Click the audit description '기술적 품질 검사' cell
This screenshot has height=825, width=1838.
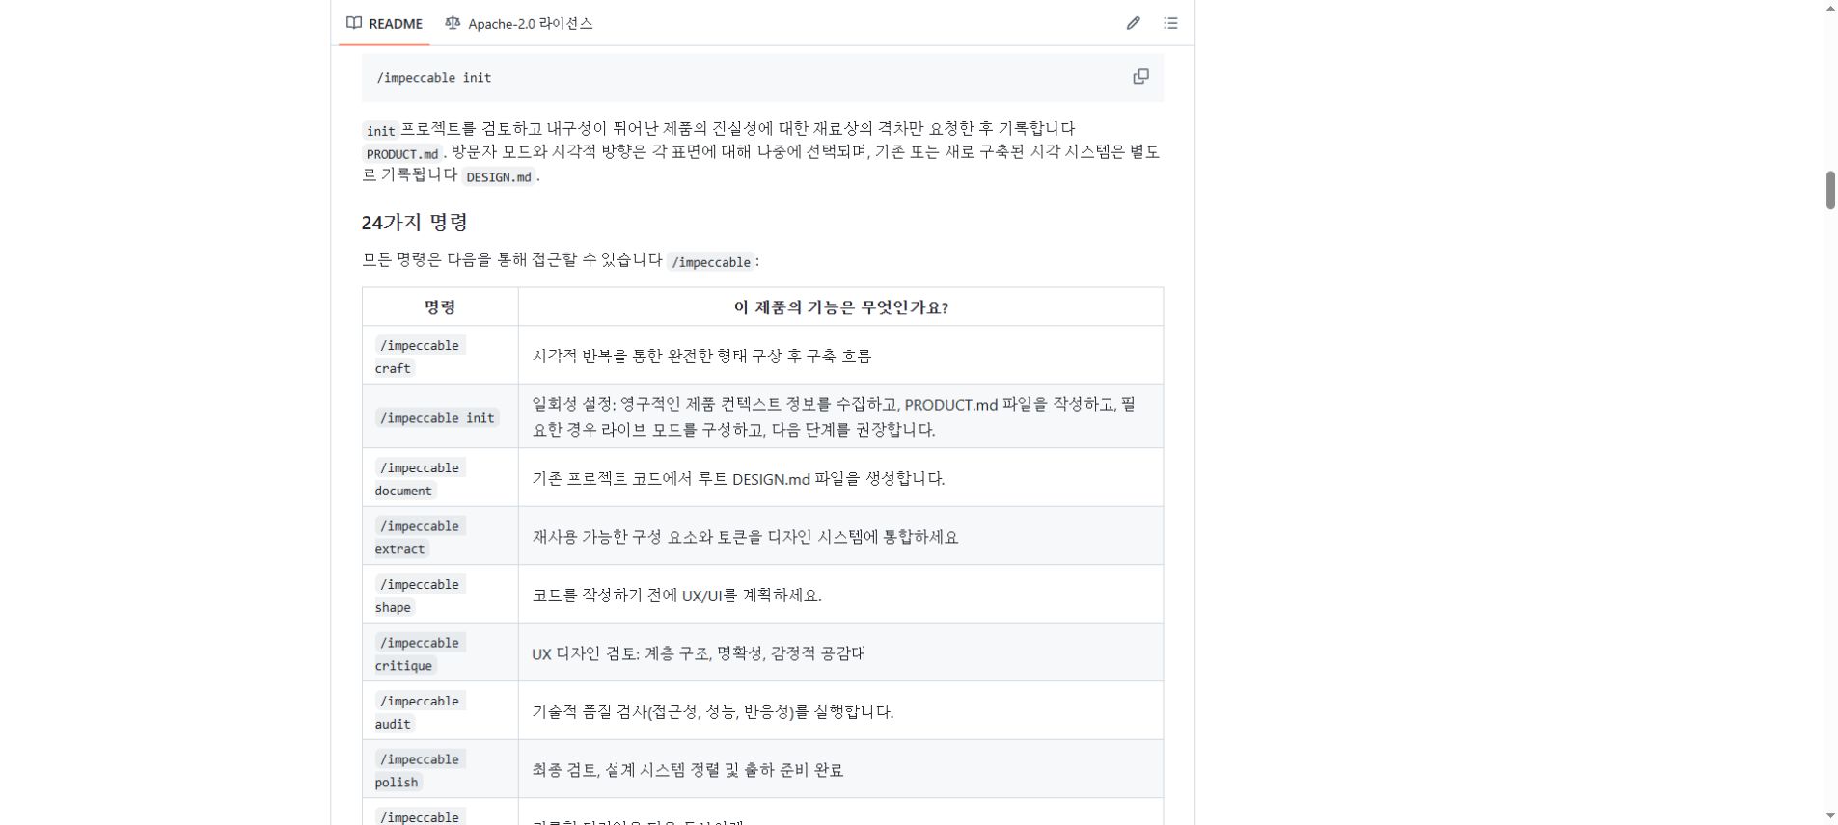coord(840,711)
